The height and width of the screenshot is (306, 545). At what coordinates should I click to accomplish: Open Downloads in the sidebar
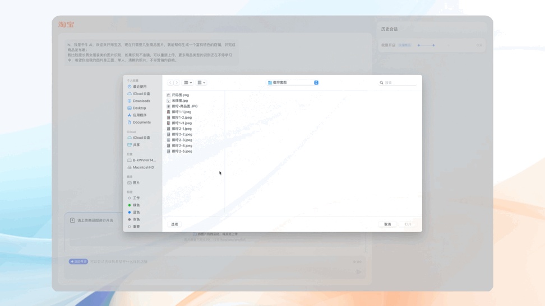(141, 101)
